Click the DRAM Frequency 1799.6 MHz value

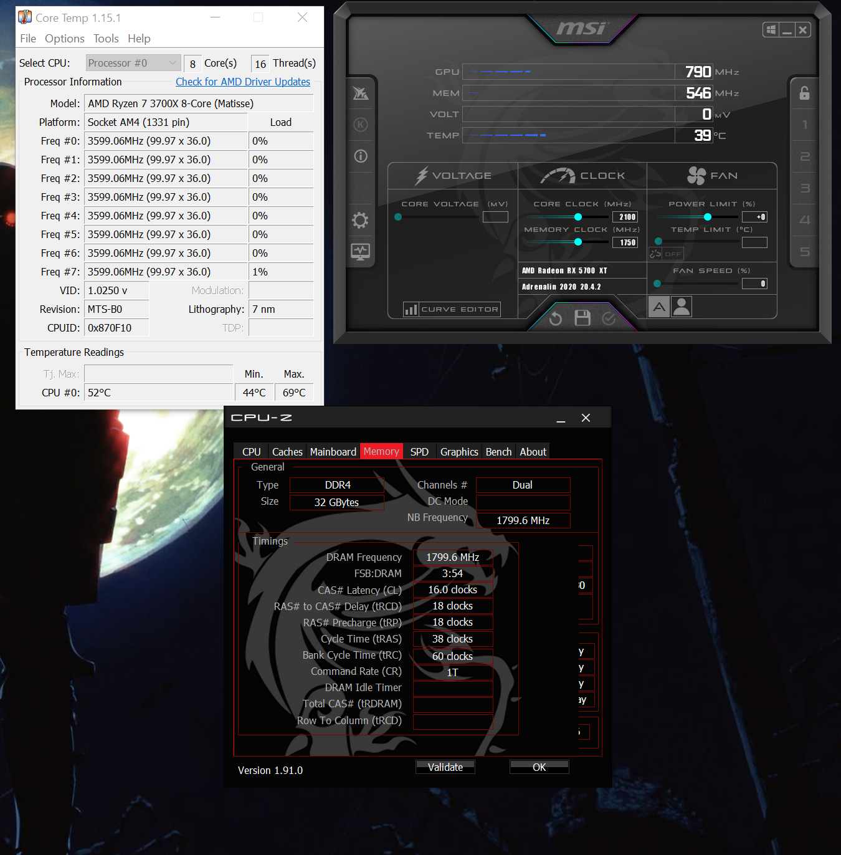[x=453, y=557]
